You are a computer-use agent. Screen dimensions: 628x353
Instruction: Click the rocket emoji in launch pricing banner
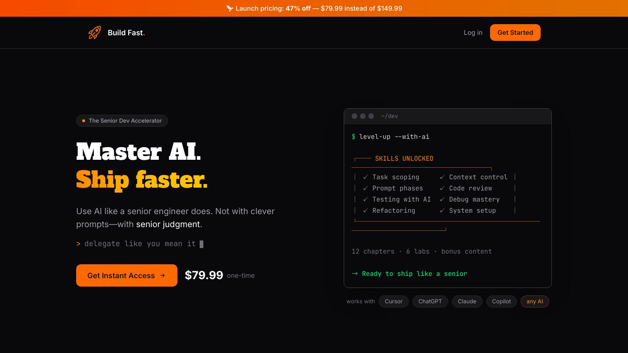coord(230,8)
